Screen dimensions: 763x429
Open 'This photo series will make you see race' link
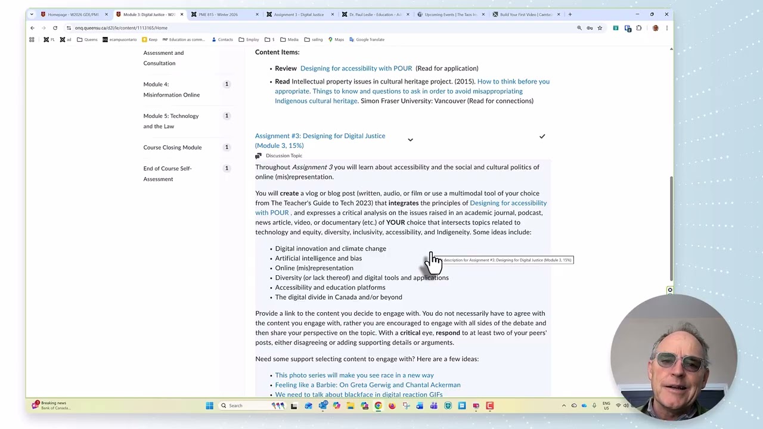pyautogui.click(x=354, y=375)
